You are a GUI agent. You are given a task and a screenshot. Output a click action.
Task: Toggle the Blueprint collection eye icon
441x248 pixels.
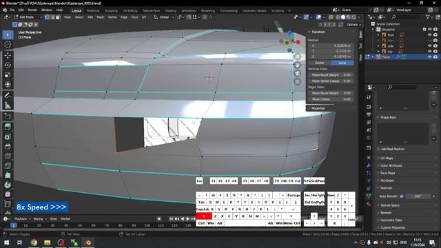point(429,29)
